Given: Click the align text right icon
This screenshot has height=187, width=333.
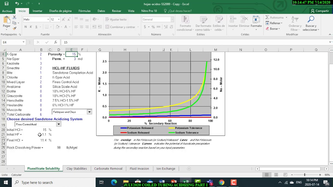Looking at the screenshot, I should [x=87, y=27].
